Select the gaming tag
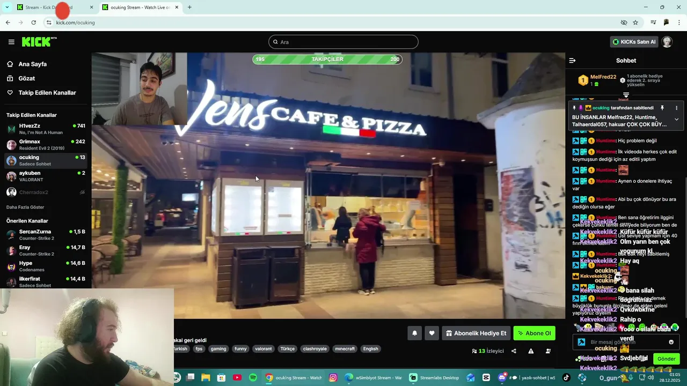The image size is (687, 386). coord(218,348)
